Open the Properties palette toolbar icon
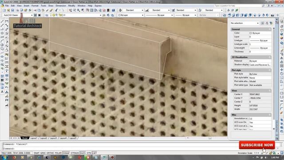This screenshot has height=160, width=284. click(88, 10)
